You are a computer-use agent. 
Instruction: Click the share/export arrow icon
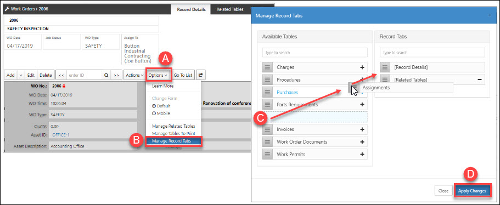[200, 75]
